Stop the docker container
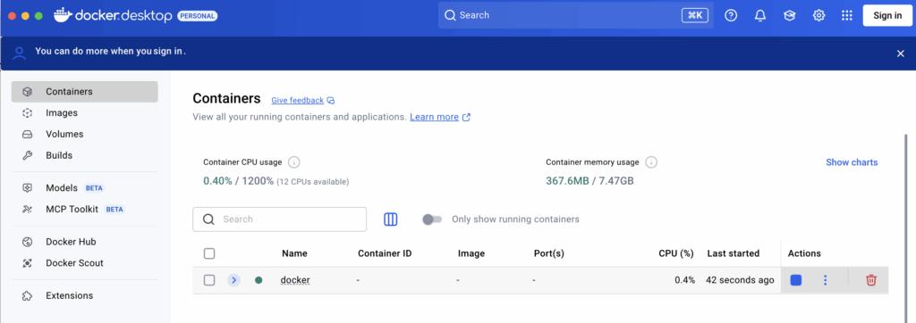The height and width of the screenshot is (323, 916). [x=795, y=280]
